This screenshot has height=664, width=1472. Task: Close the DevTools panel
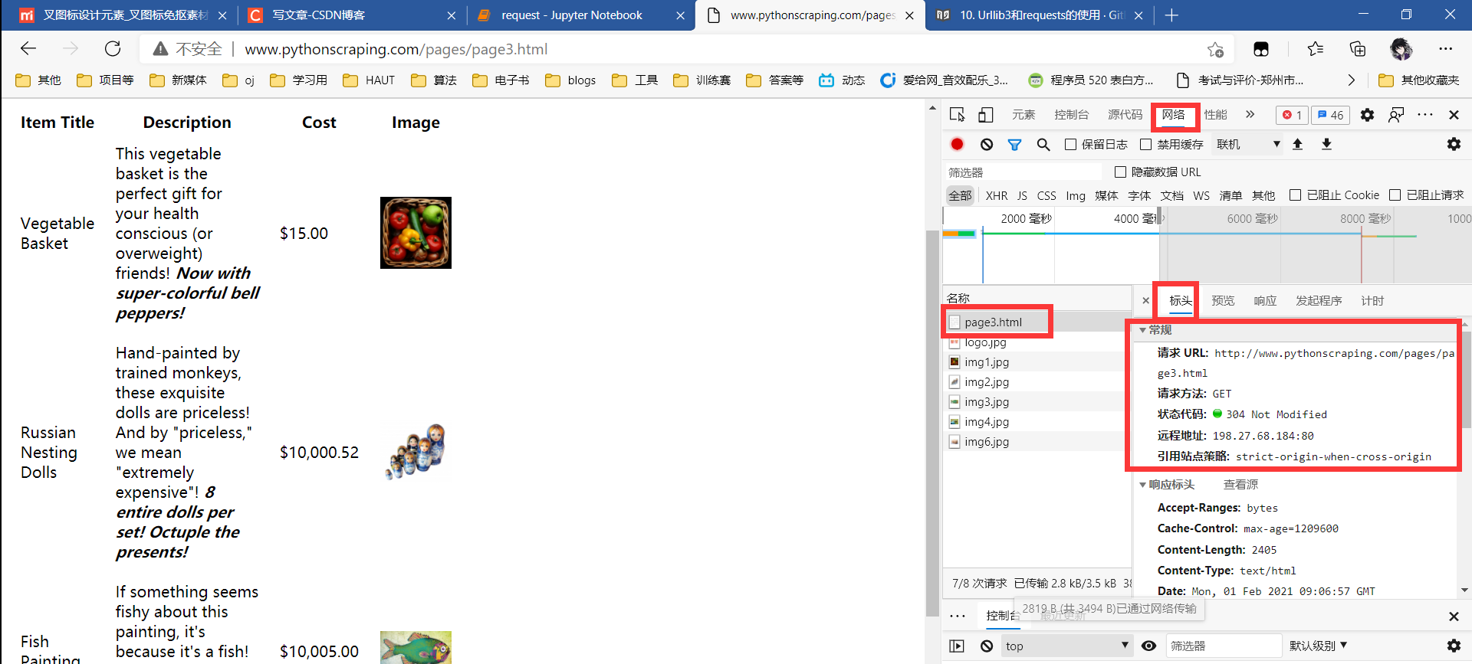(1454, 115)
